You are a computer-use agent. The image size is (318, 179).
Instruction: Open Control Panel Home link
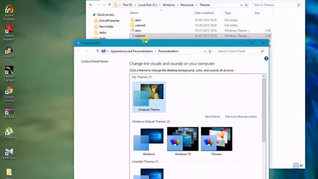(x=95, y=61)
